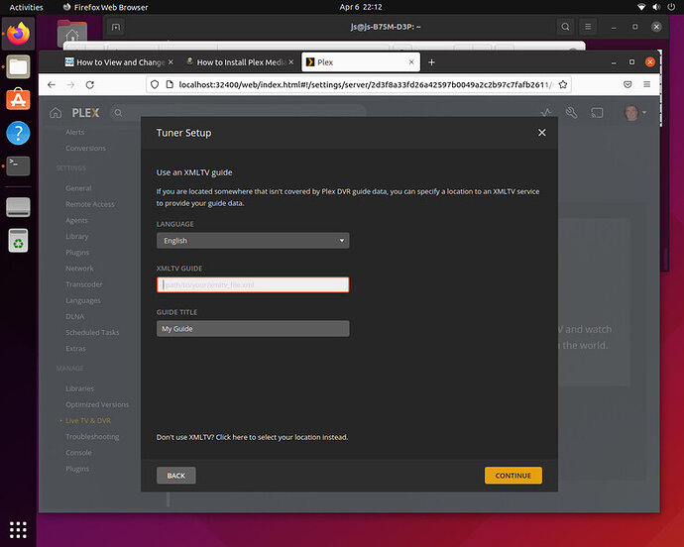The height and width of the screenshot is (547, 684).
Task: Open Library settings in sidebar
Action: click(x=77, y=237)
